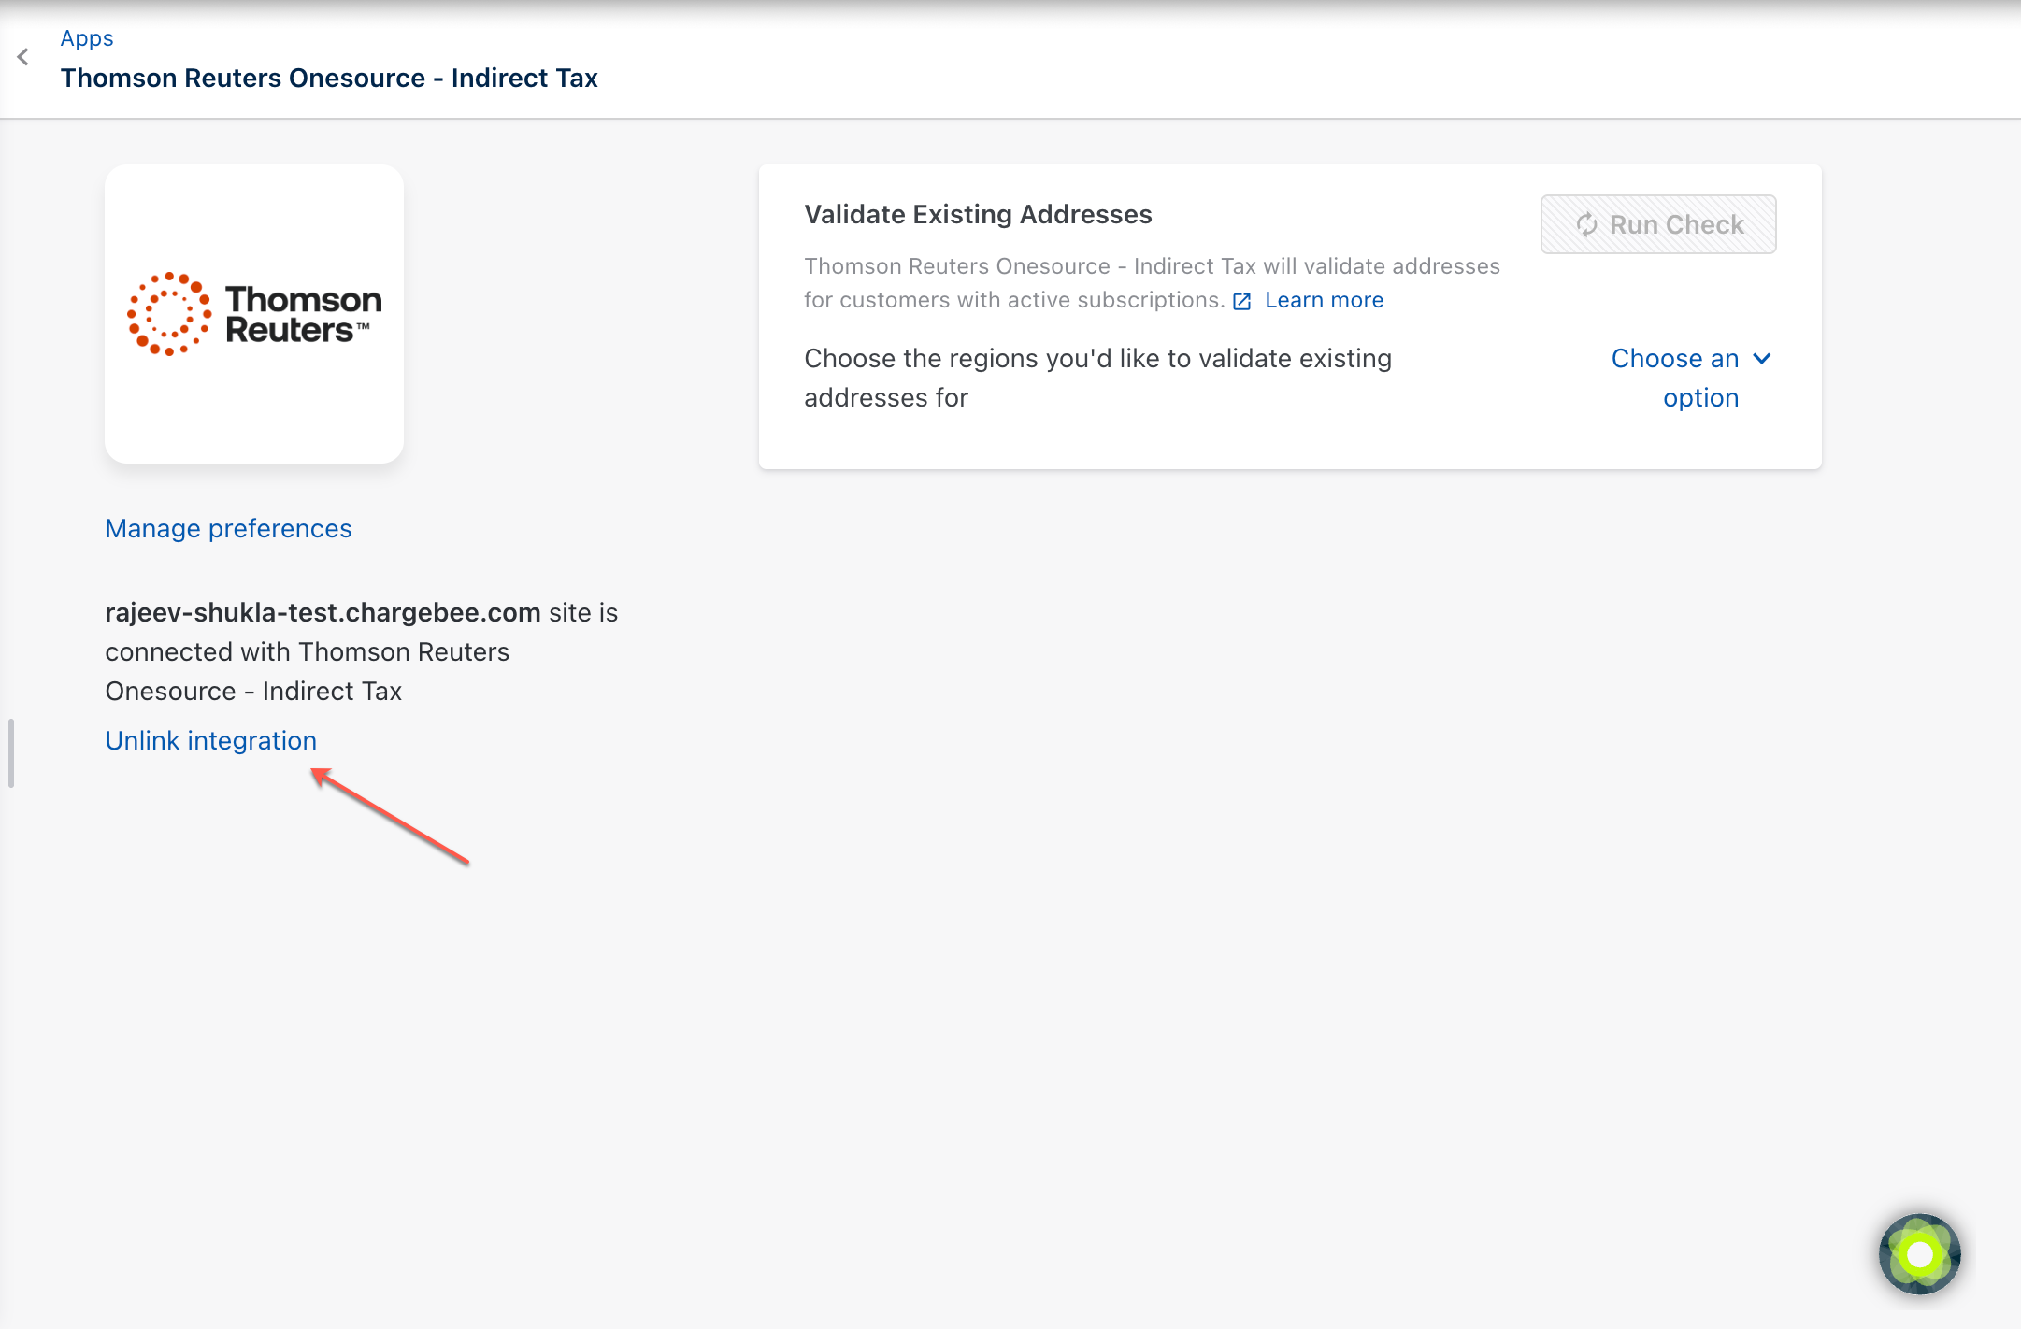Click the back chevron arrow

(x=23, y=57)
